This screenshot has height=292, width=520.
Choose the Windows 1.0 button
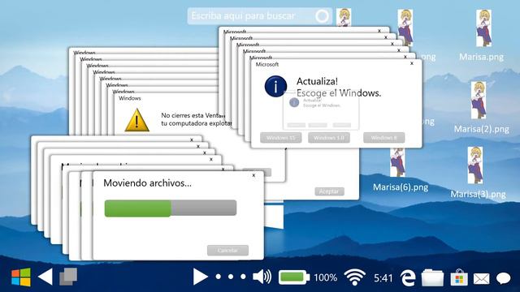click(x=328, y=138)
